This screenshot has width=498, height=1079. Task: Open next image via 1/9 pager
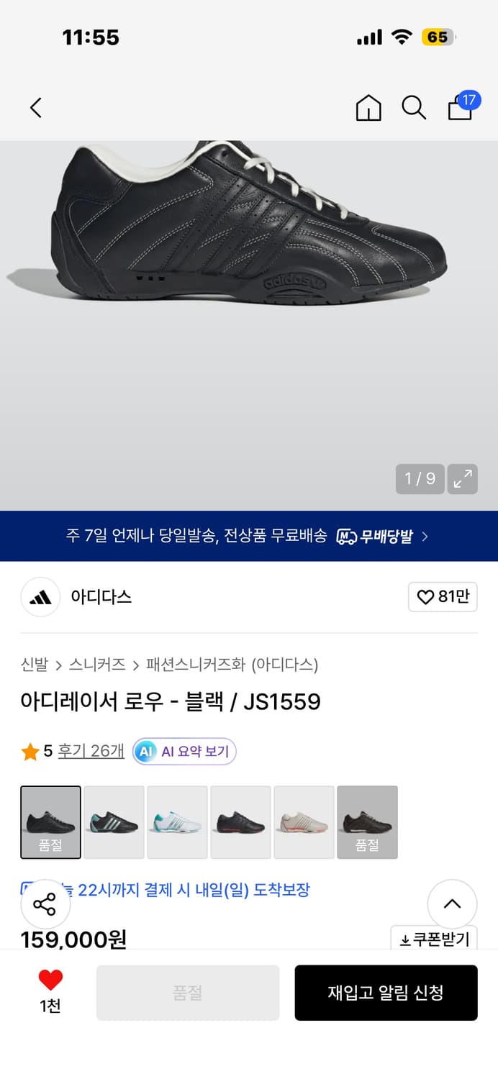tap(420, 478)
